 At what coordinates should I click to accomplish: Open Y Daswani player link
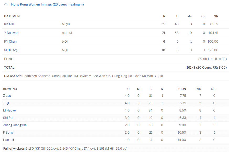coord(12,33)
